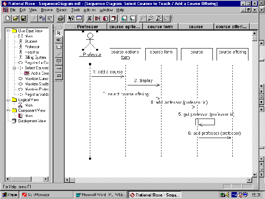
Task: Click the browser tree scrollbar left arrow
Action: [x=8, y=179]
